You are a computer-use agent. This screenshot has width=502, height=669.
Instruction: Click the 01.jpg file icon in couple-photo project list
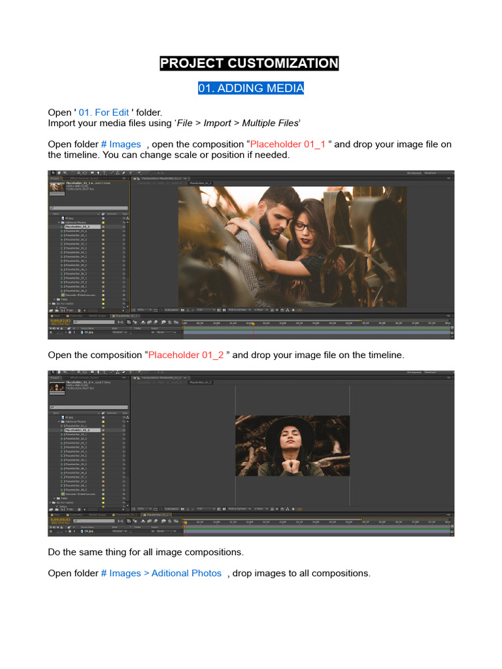(62, 218)
